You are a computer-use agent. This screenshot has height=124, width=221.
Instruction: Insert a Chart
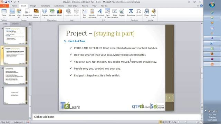tap(59, 12)
